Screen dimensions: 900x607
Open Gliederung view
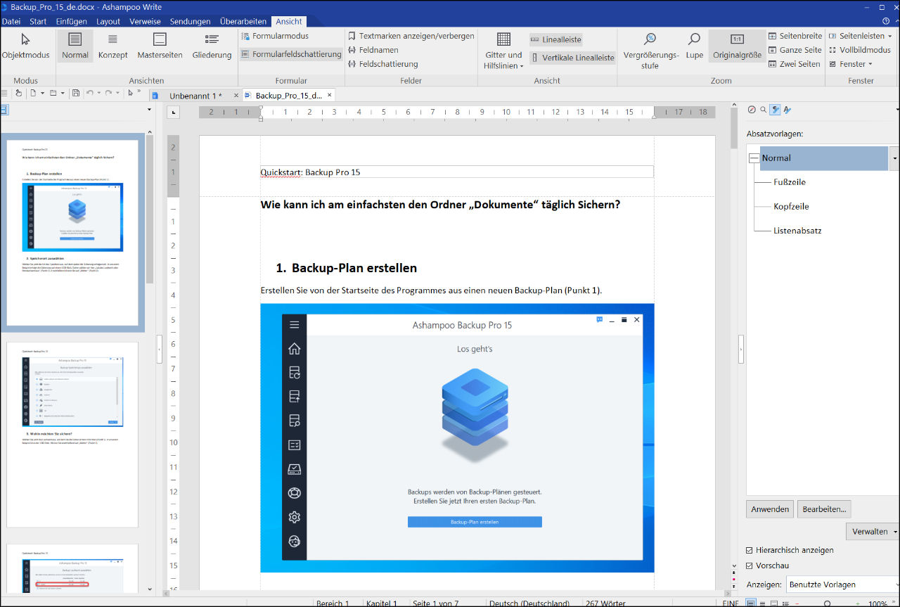click(212, 46)
